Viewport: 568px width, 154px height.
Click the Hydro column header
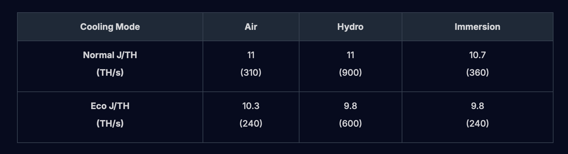tap(350, 27)
